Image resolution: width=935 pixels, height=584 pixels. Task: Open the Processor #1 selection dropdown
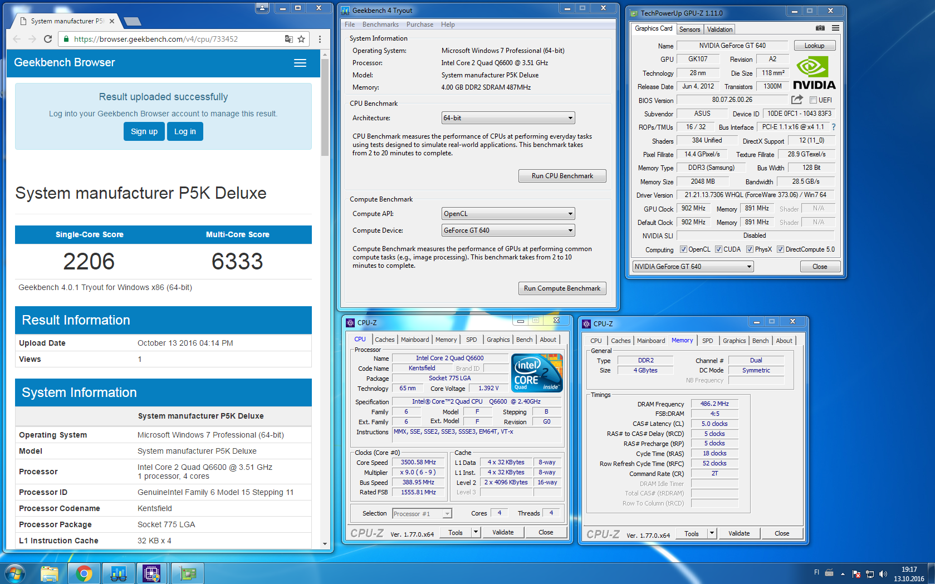pos(422,514)
